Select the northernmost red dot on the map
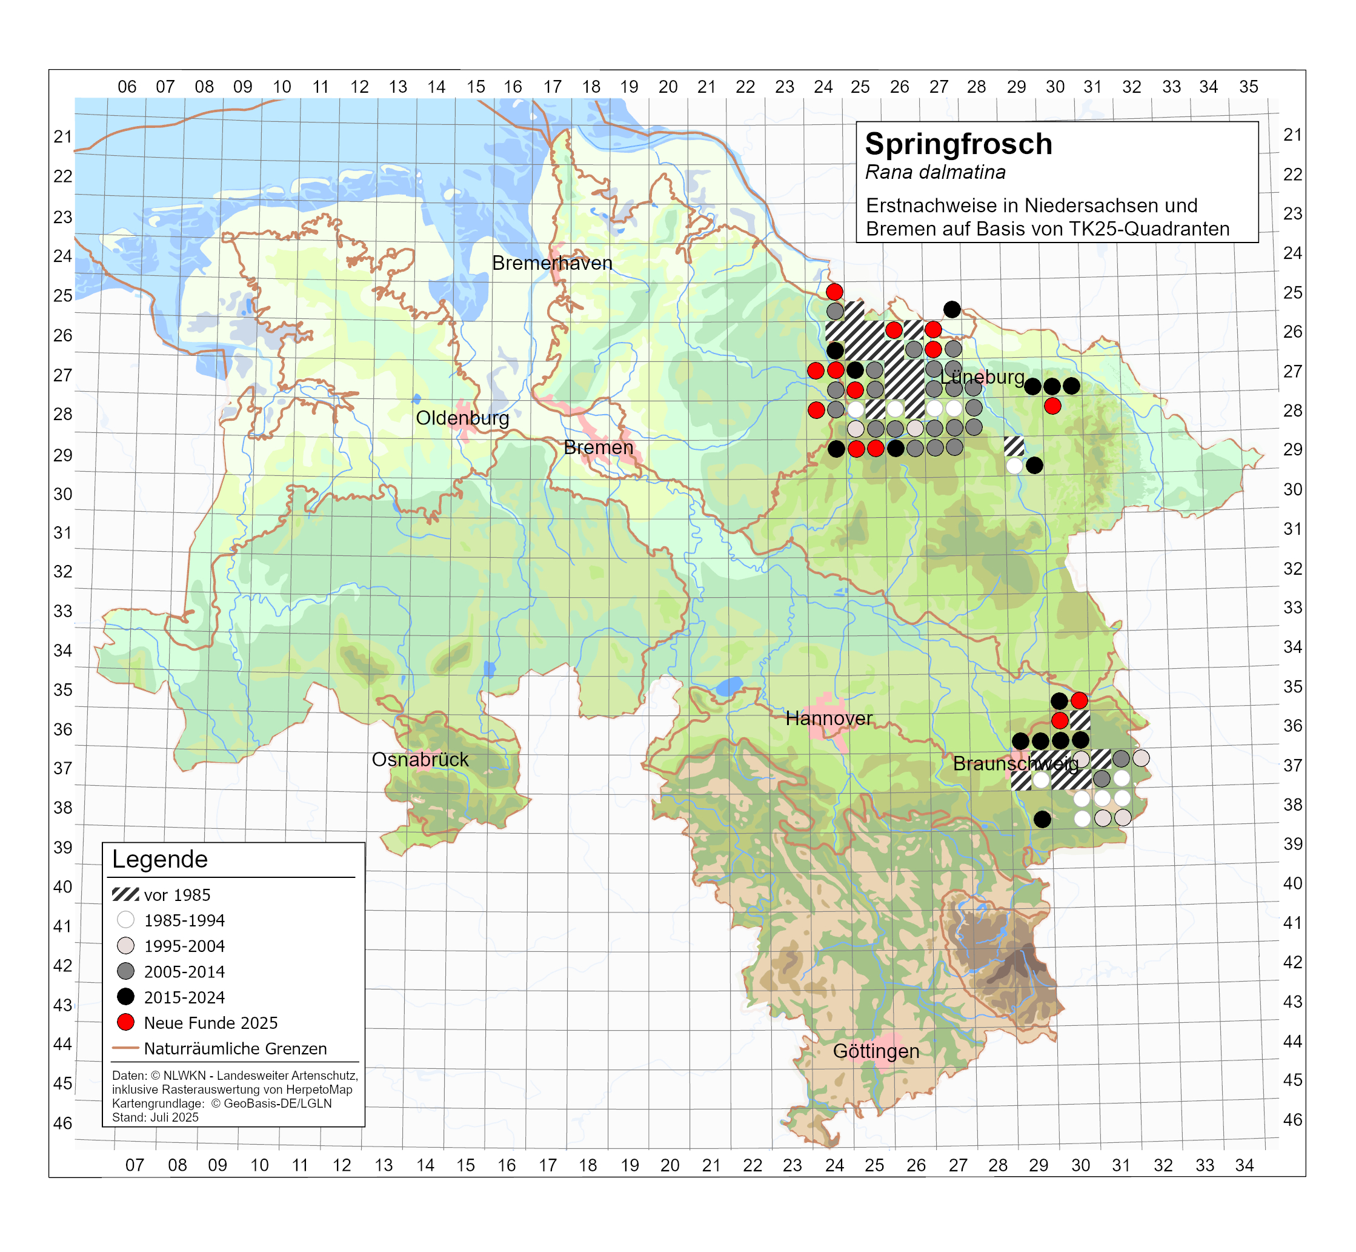This screenshot has width=1356, height=1252. pos(835,292)
